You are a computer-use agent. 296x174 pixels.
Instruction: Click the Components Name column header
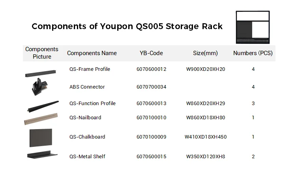tap(92, 53)
